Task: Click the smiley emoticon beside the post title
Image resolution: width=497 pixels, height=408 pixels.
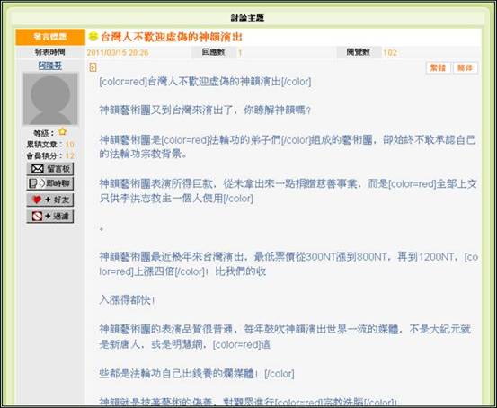Action: (x=93, y=37)
